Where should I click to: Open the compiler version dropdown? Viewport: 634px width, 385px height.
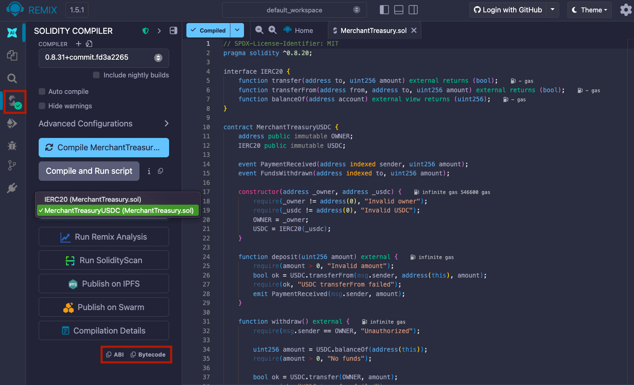pos(104,58)
